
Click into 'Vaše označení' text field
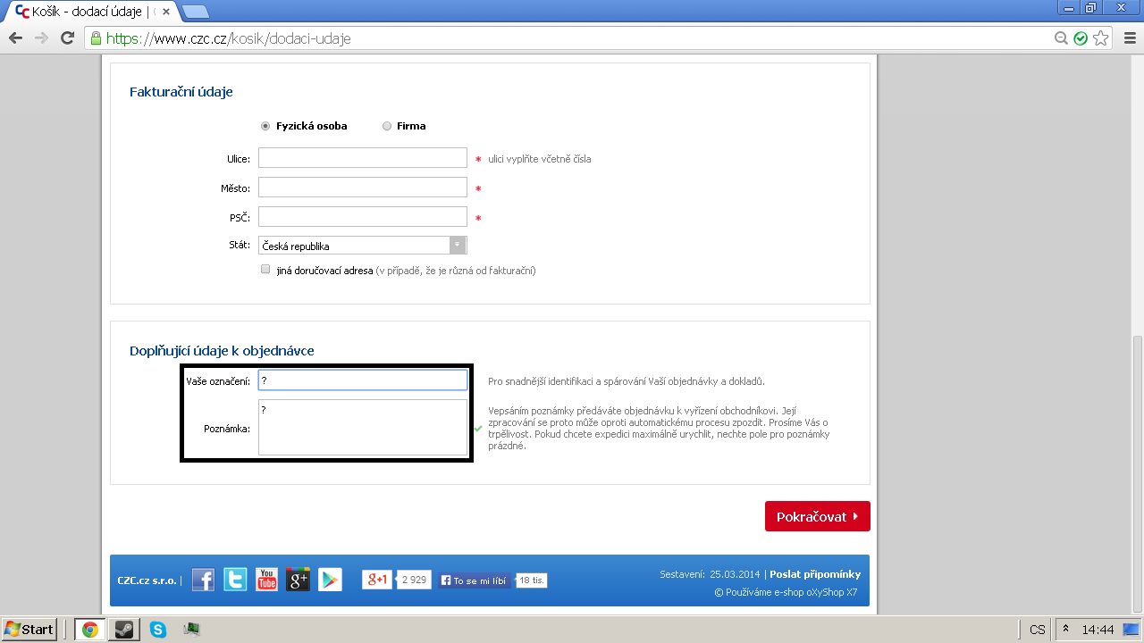tap(363, 380)
